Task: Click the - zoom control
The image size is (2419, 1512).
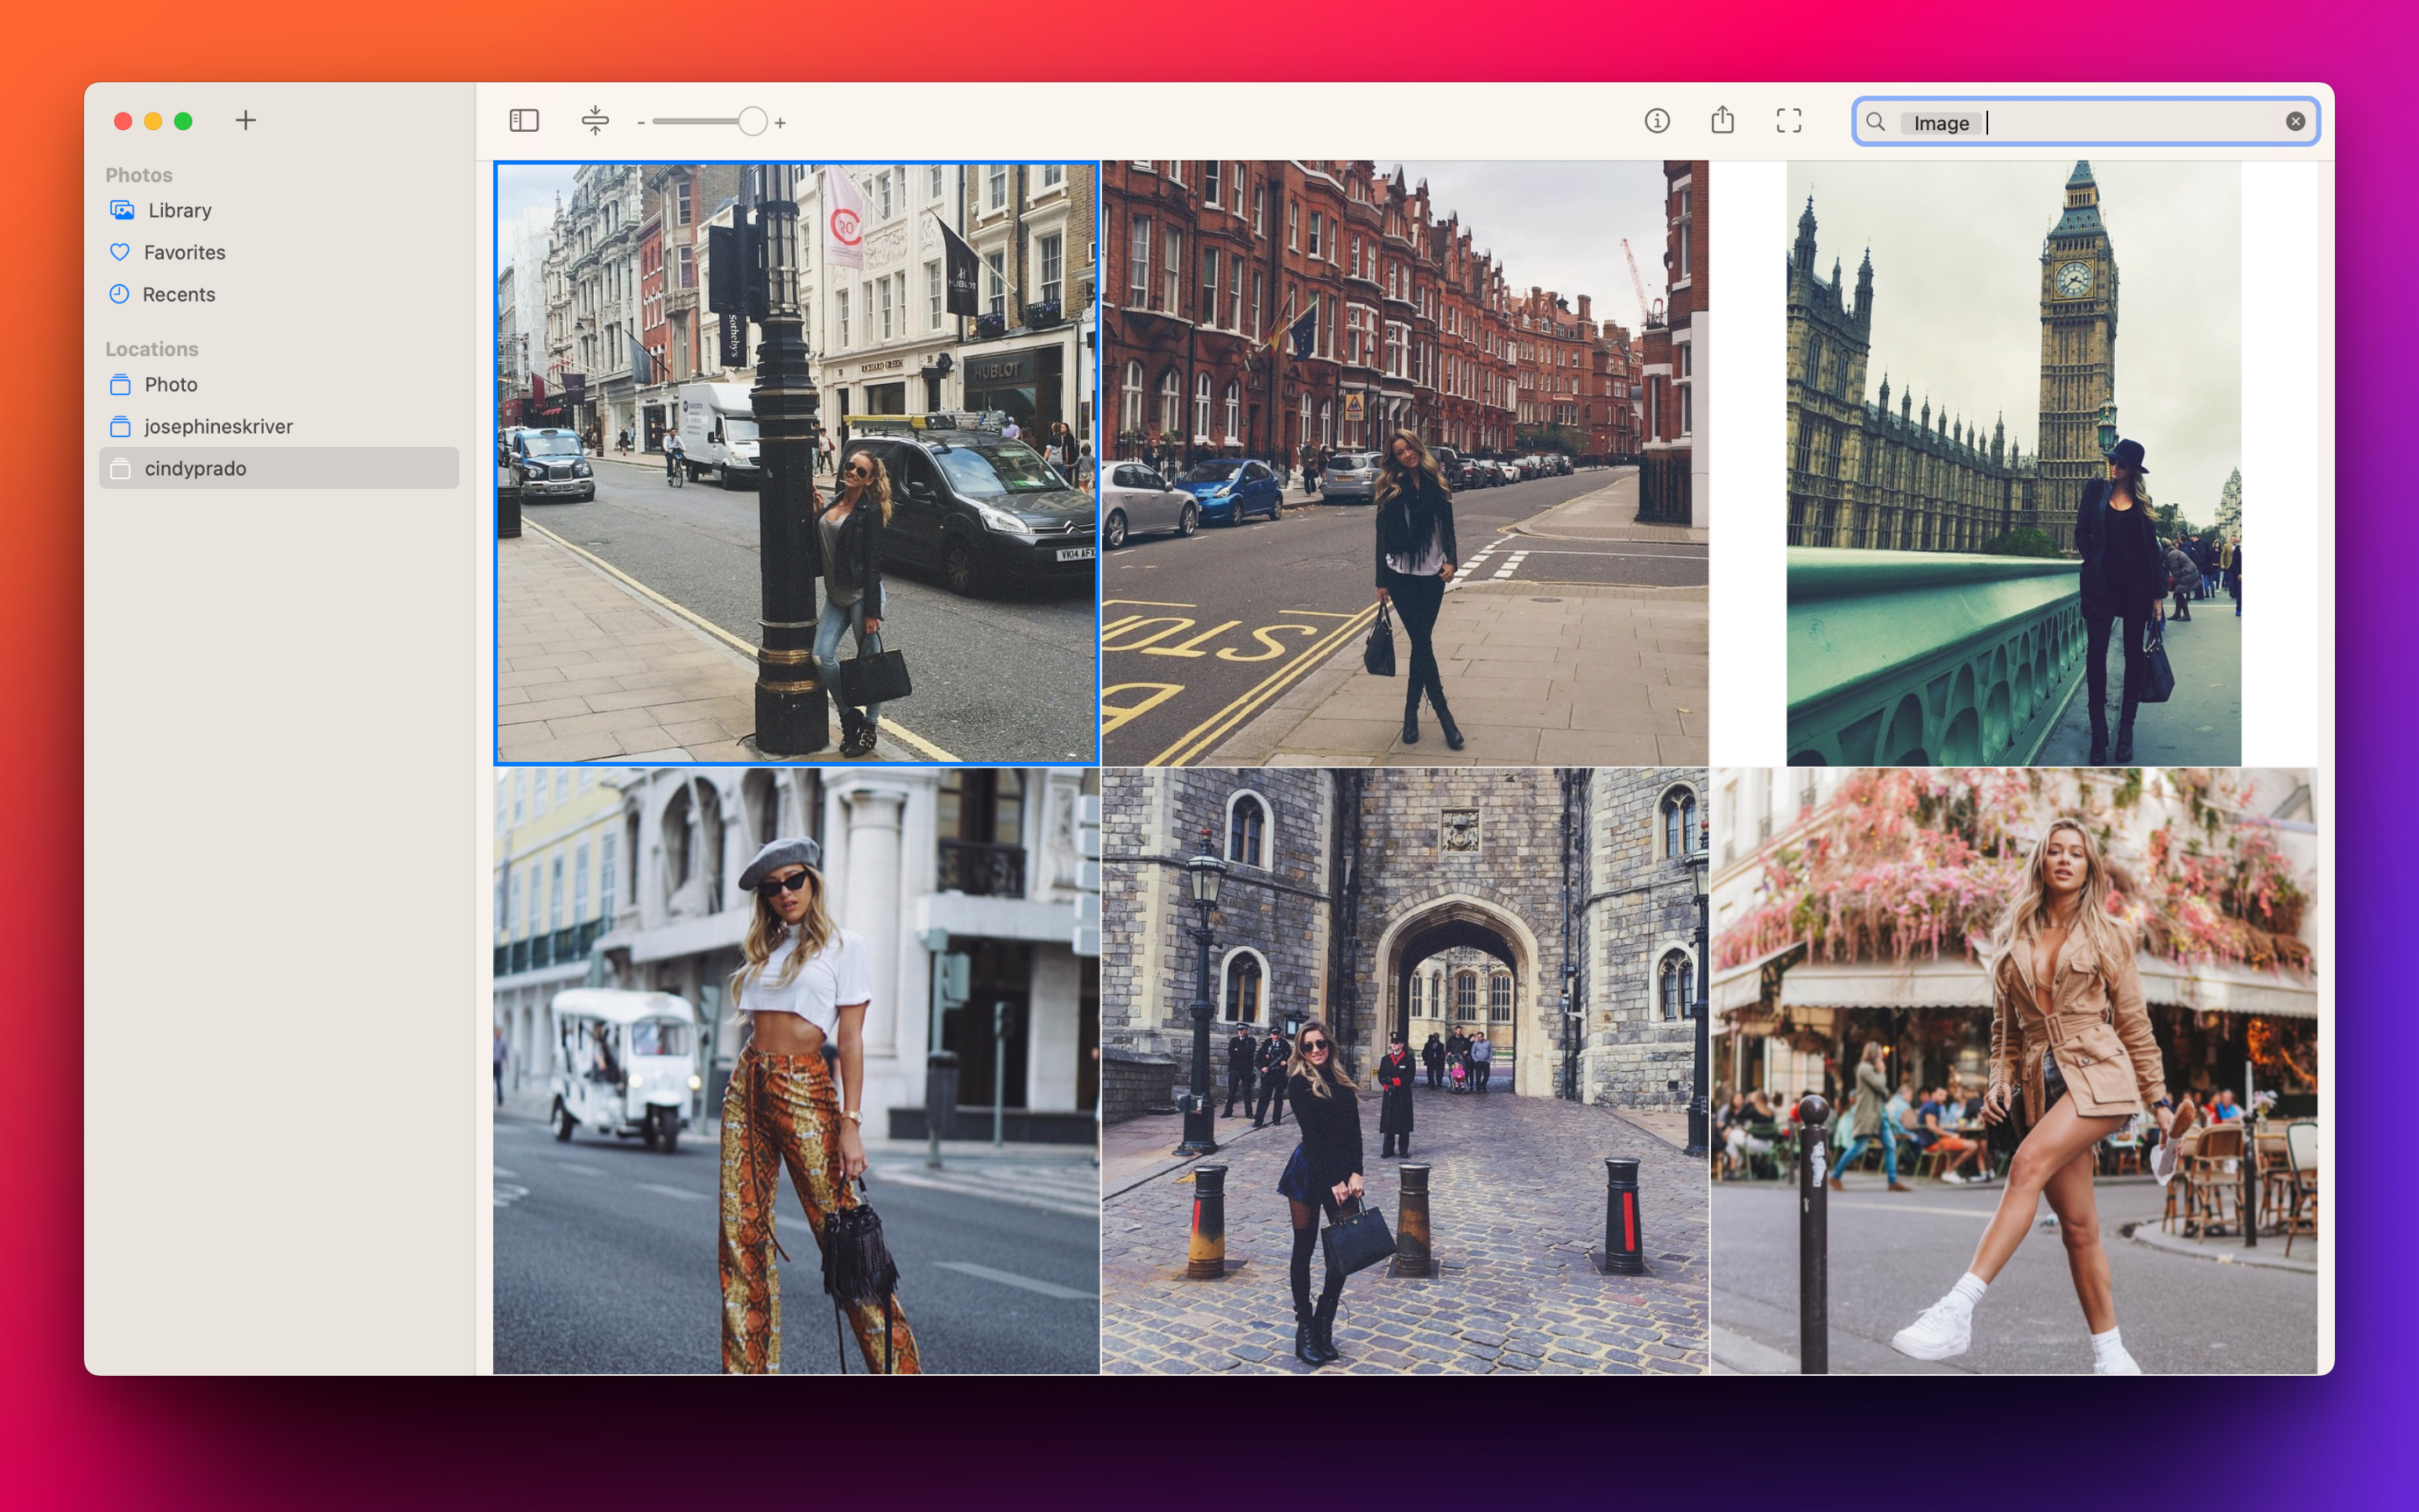Action: (641, 122)
